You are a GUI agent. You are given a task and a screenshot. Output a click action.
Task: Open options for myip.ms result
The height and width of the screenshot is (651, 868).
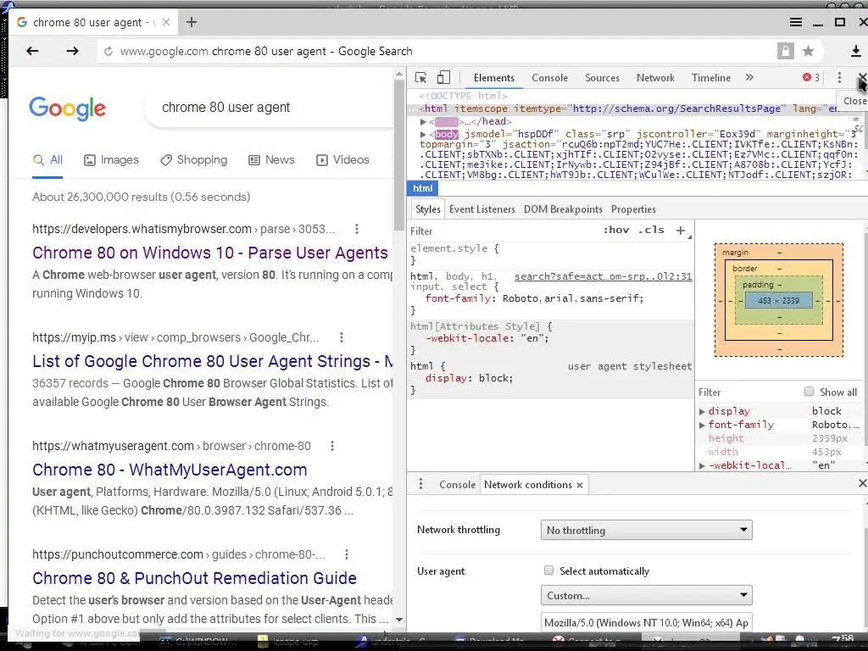click(342, 337)
